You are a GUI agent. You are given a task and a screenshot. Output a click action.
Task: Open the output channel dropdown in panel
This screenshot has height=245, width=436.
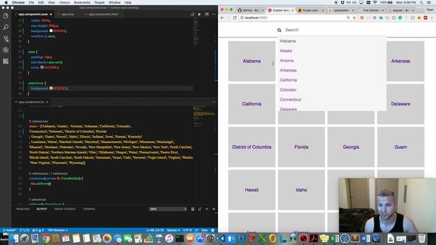tap(168, 209)
